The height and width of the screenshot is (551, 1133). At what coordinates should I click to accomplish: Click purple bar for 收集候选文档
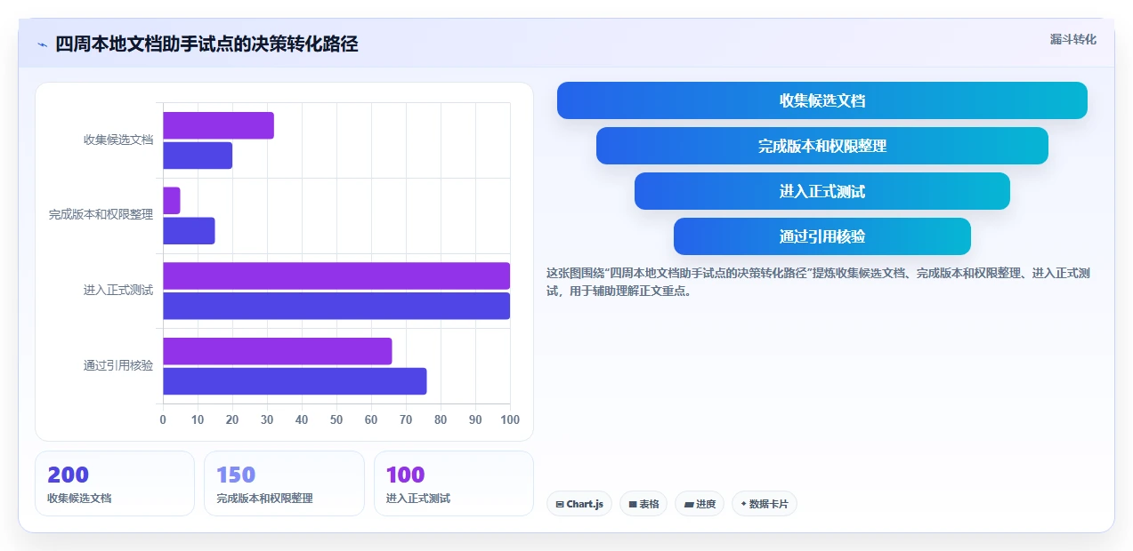(218, 125)
